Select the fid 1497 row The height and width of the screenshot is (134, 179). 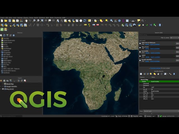[159, 87]
